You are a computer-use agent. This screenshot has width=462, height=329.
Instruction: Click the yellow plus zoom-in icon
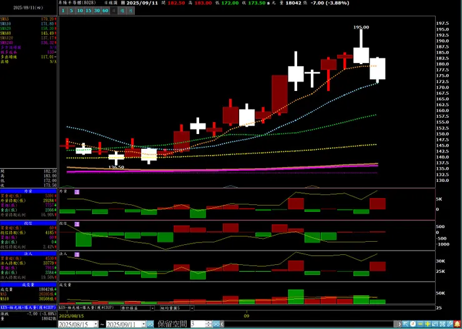point(428,324)
